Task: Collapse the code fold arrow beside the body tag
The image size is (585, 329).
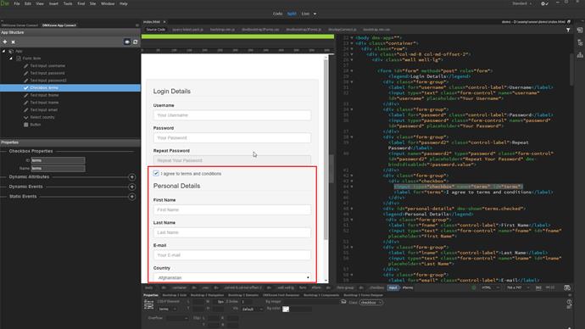Action: tap(352, 37)
